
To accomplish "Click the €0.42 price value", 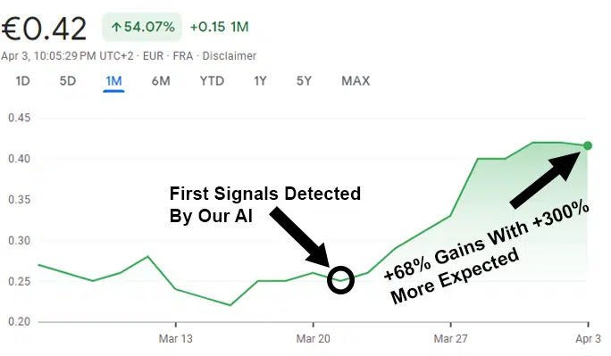I will pos(44,29).
